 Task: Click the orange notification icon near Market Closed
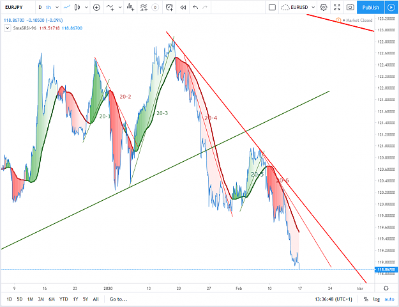point(338,20)
